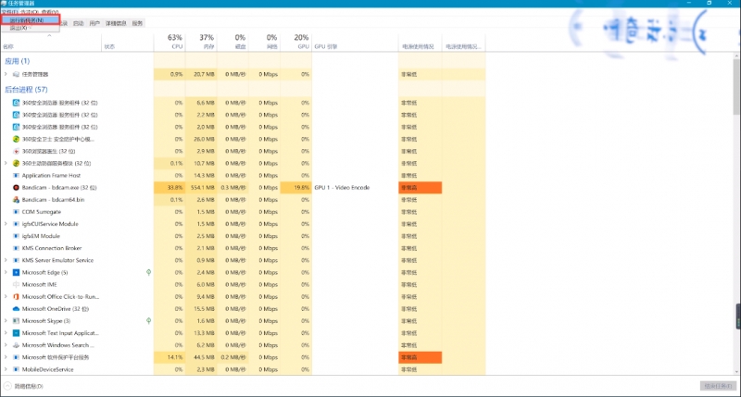Click the KMS Connection Broker icon
The width and height of the screenshot is (741, 397).
[16, 248]
